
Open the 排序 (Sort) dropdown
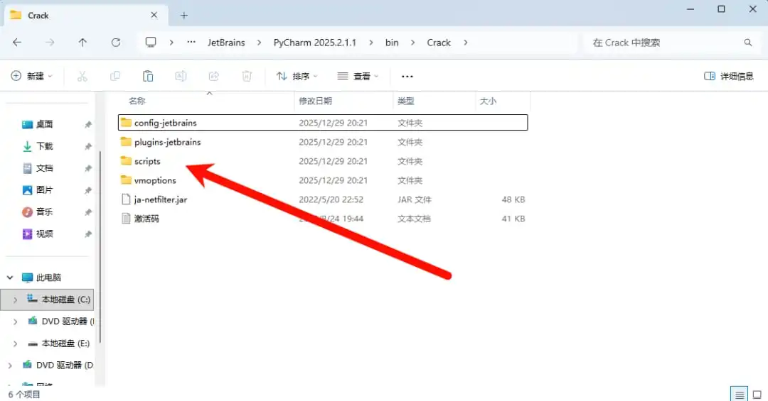(x=297, y=76)
